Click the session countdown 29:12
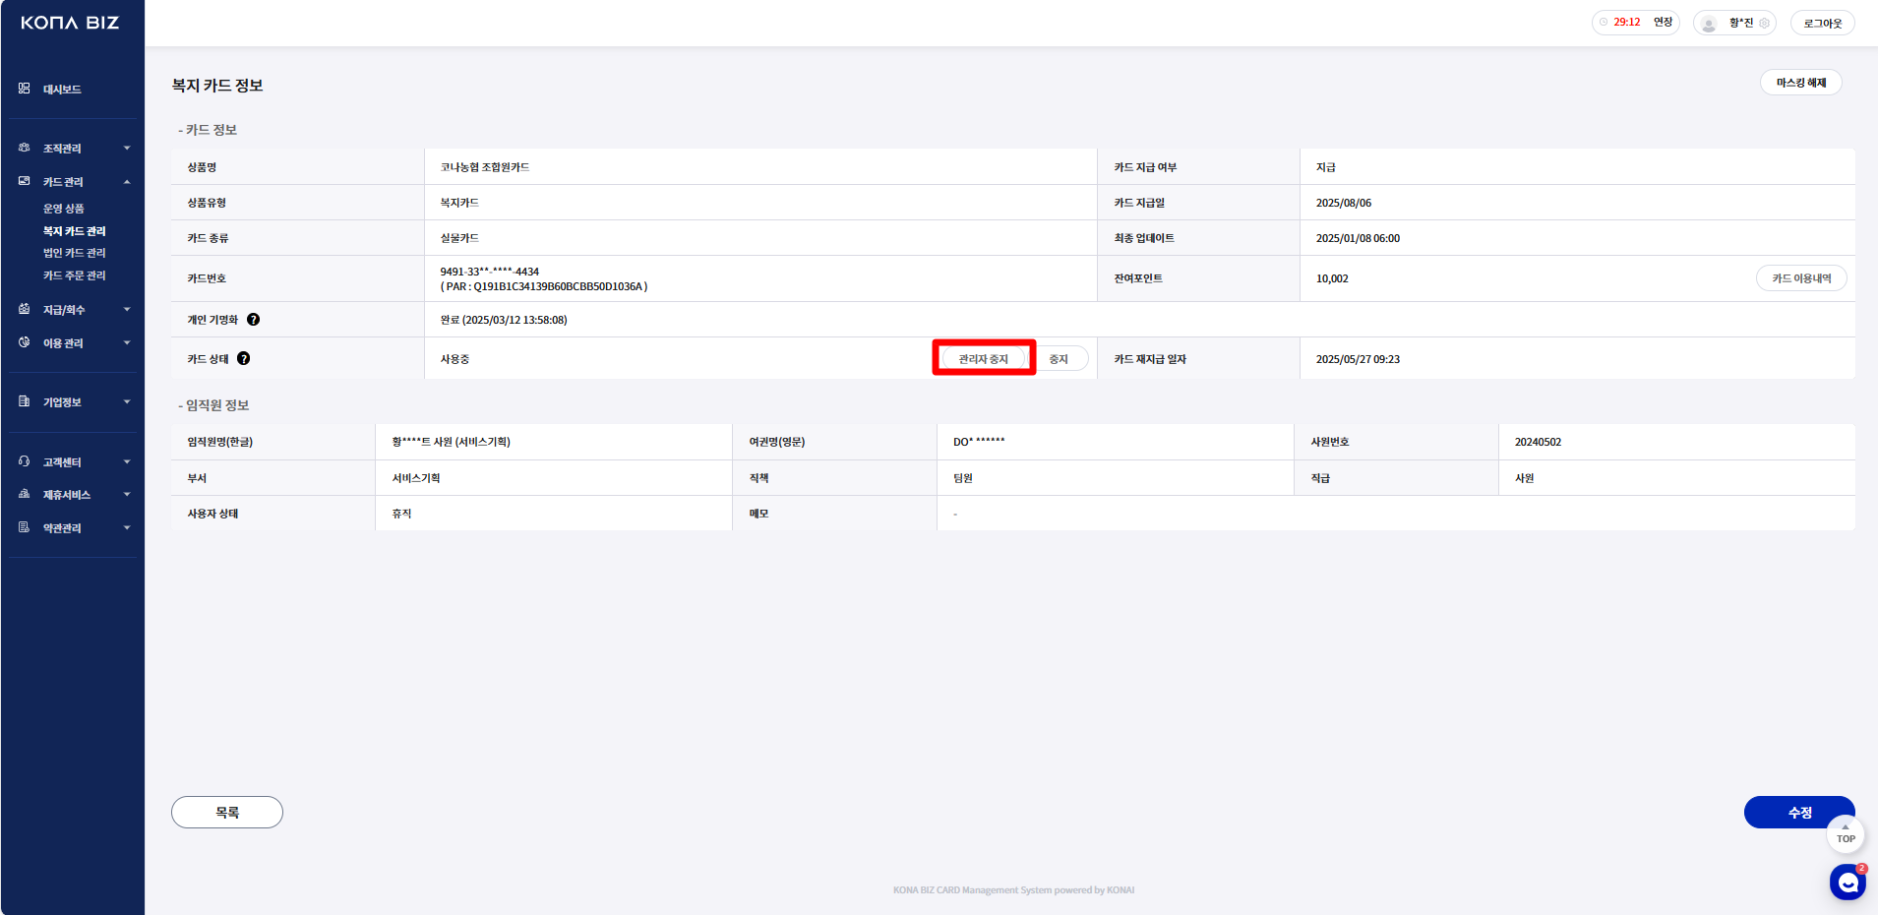 point(1626,22)
